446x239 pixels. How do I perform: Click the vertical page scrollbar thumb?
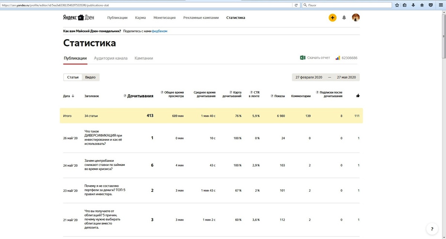coord(443,36)
